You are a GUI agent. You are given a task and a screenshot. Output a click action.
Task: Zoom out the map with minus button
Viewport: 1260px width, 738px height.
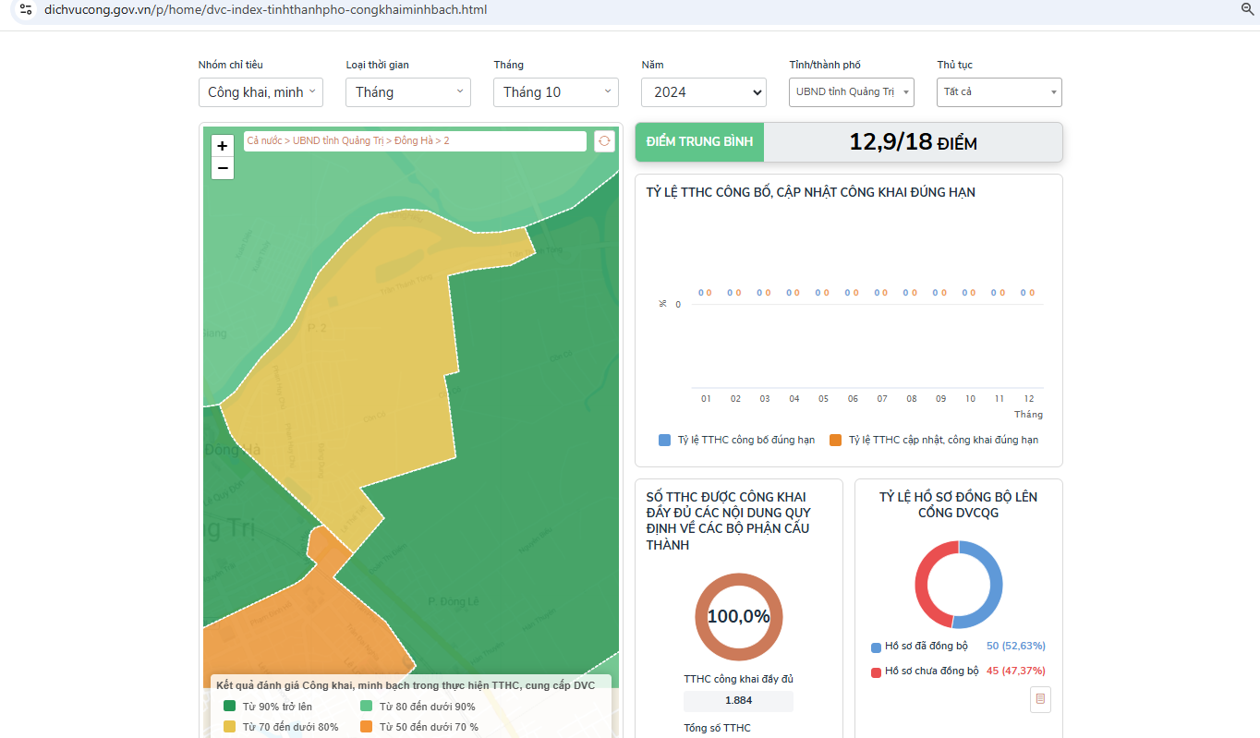[223, 168]
